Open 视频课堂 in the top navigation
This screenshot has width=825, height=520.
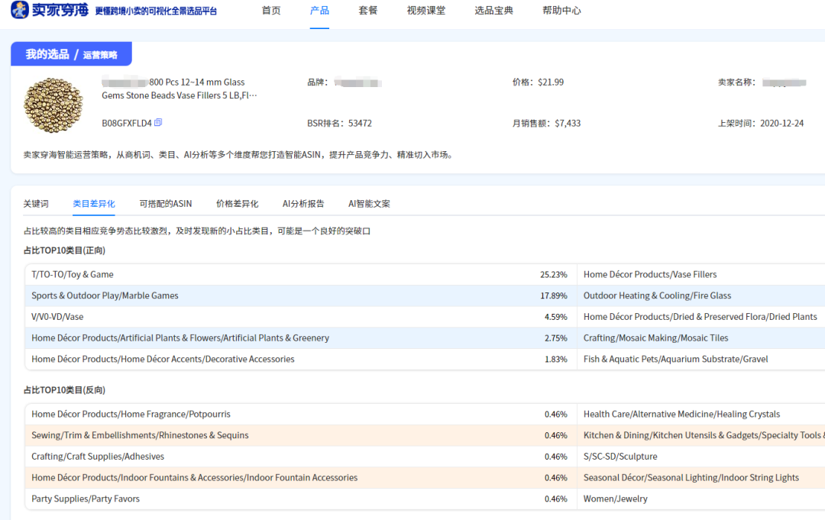click(x=425, y=11)
